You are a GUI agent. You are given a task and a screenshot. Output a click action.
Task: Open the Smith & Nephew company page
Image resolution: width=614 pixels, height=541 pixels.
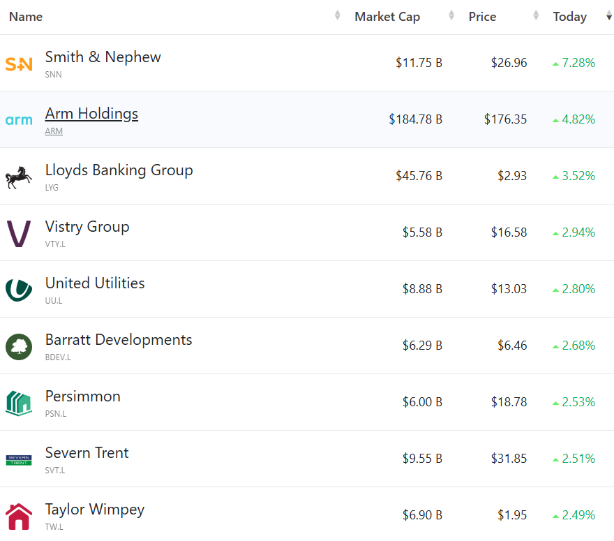coord(103,57)
